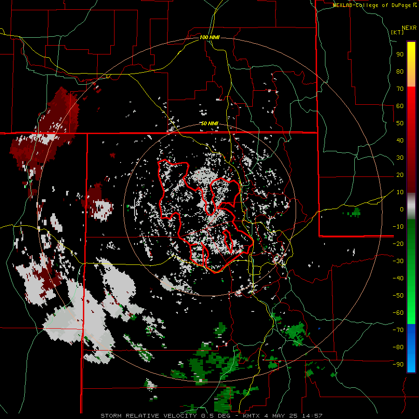Click the gray zero-velocity segment of the color bar
Viewport: 419px width, 419px height.
pos(411,206)
